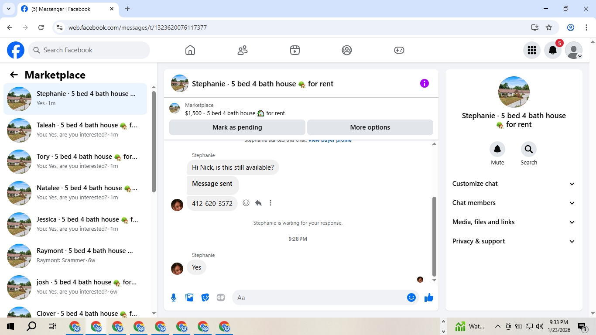Click the Mark as pending button

[x=237, y=127]
